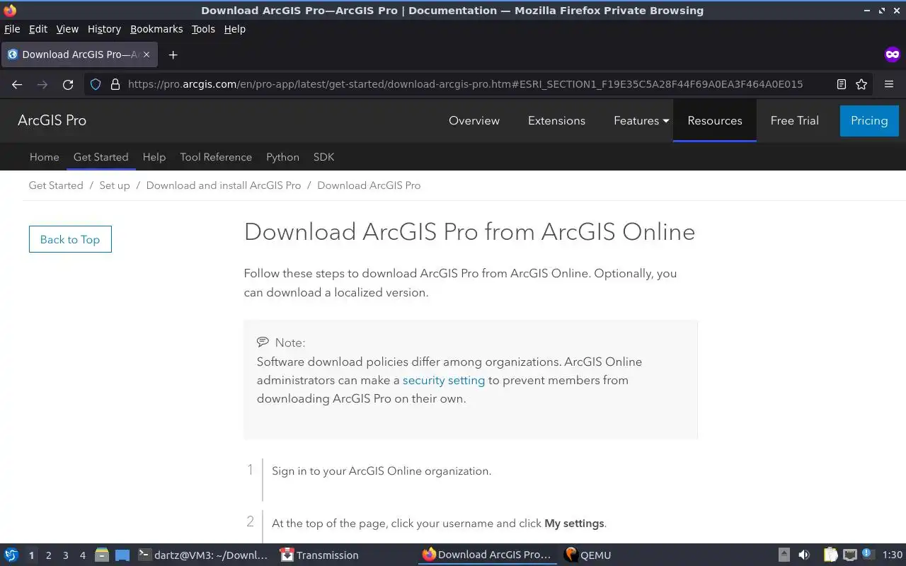Image resolution: width=906 pixels, height=566 pixels.
Task: Go to the Extensions nav item
Action: click(x=556, y=120)
